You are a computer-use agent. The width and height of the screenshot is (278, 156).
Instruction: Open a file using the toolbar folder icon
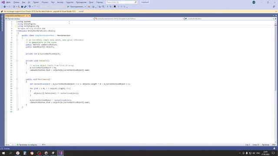19,6
